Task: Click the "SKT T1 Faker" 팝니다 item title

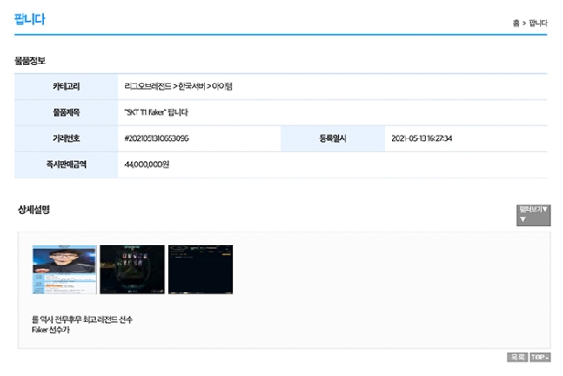Action: (157, 112)
